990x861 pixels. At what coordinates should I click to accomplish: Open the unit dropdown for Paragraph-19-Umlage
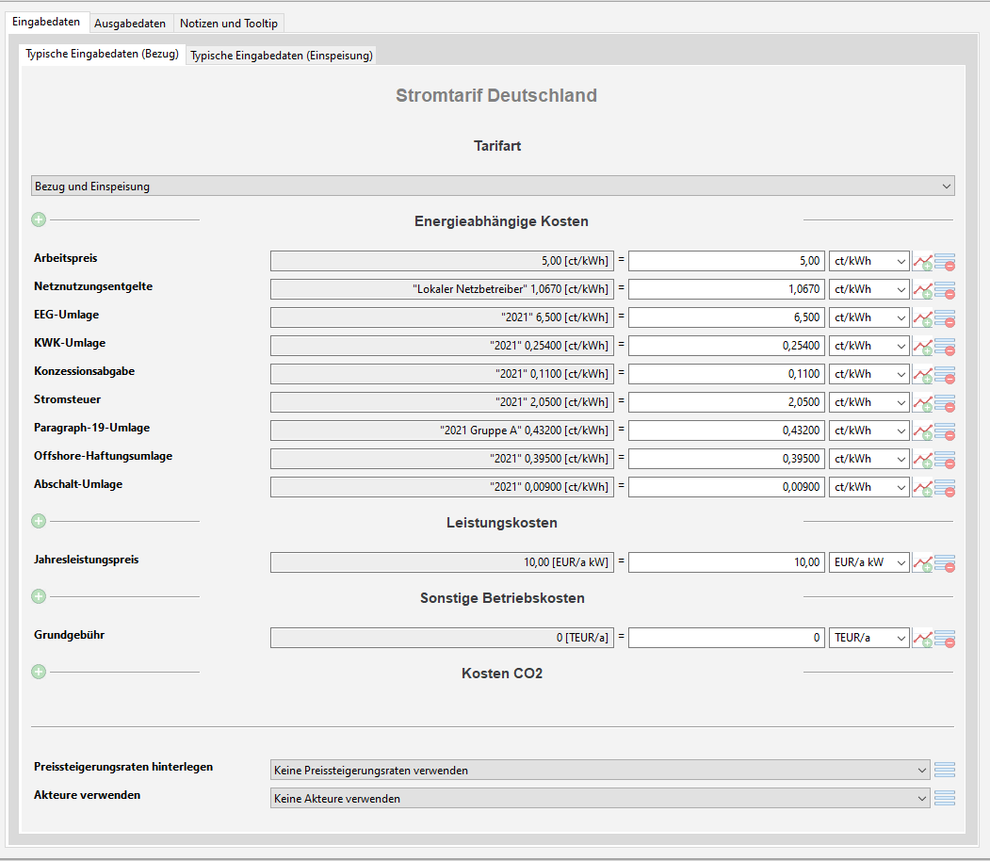tap(868, 430)
